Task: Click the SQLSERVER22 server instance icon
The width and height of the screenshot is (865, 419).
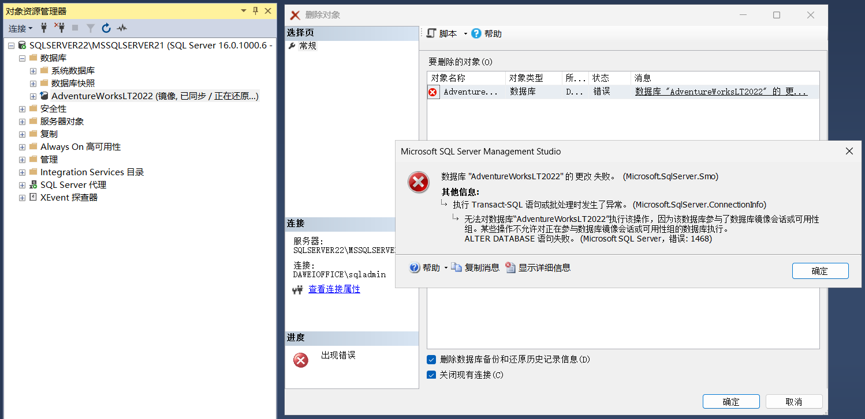Action: (x=22, y=45)
